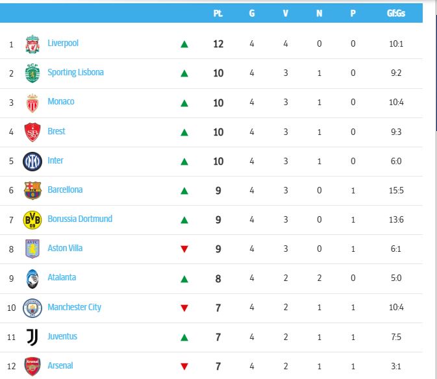Viewport: 437px width, 379px height.
Task: Click the Arsenal club crest
Action: [32, 366]
